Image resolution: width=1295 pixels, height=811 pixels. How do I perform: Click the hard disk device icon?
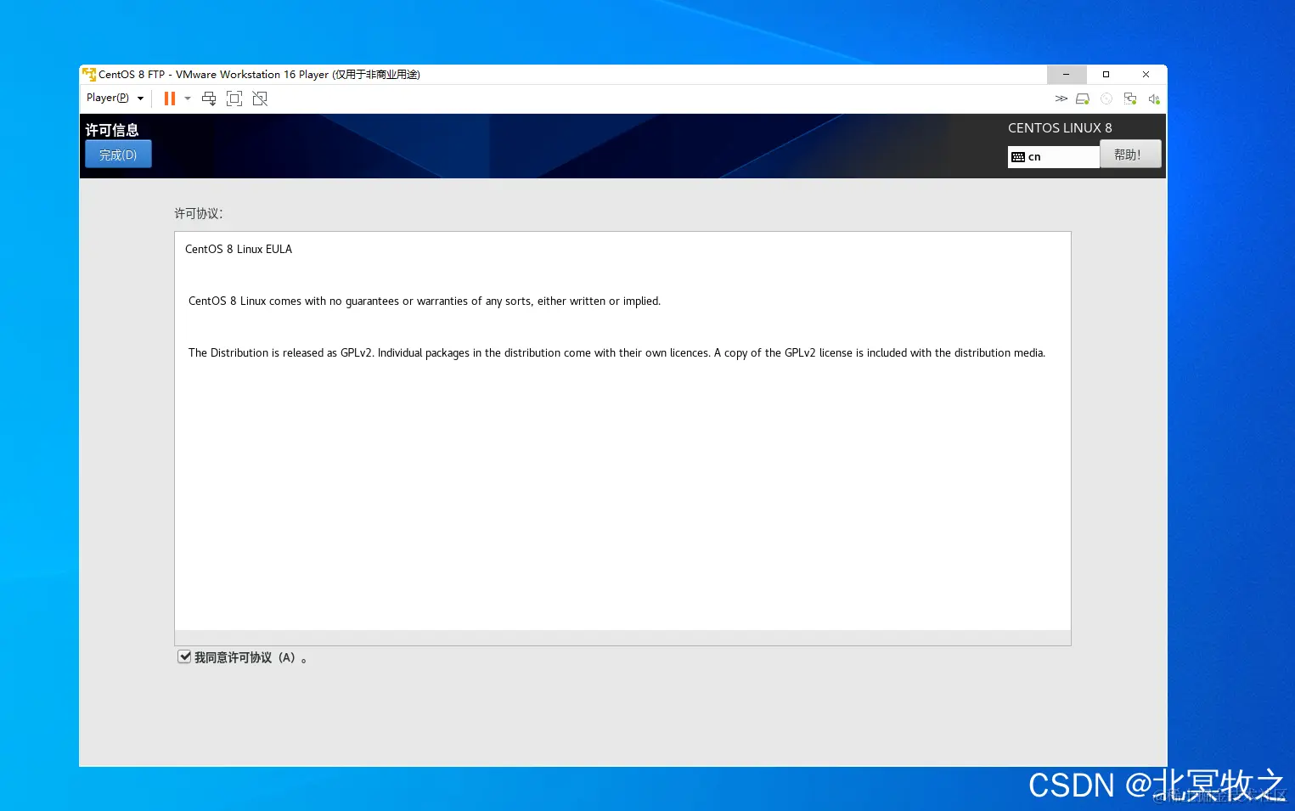[1083, 99]
